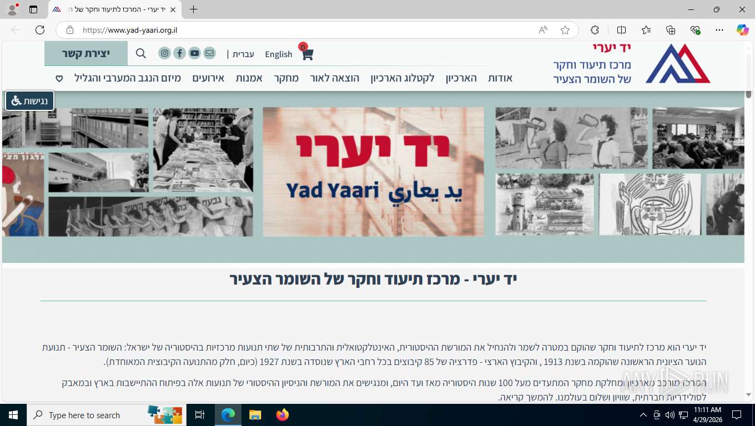Open the system clock showing 11:11 AM
The width and height of the screenshot is (755, 426).
pos(707,415)
